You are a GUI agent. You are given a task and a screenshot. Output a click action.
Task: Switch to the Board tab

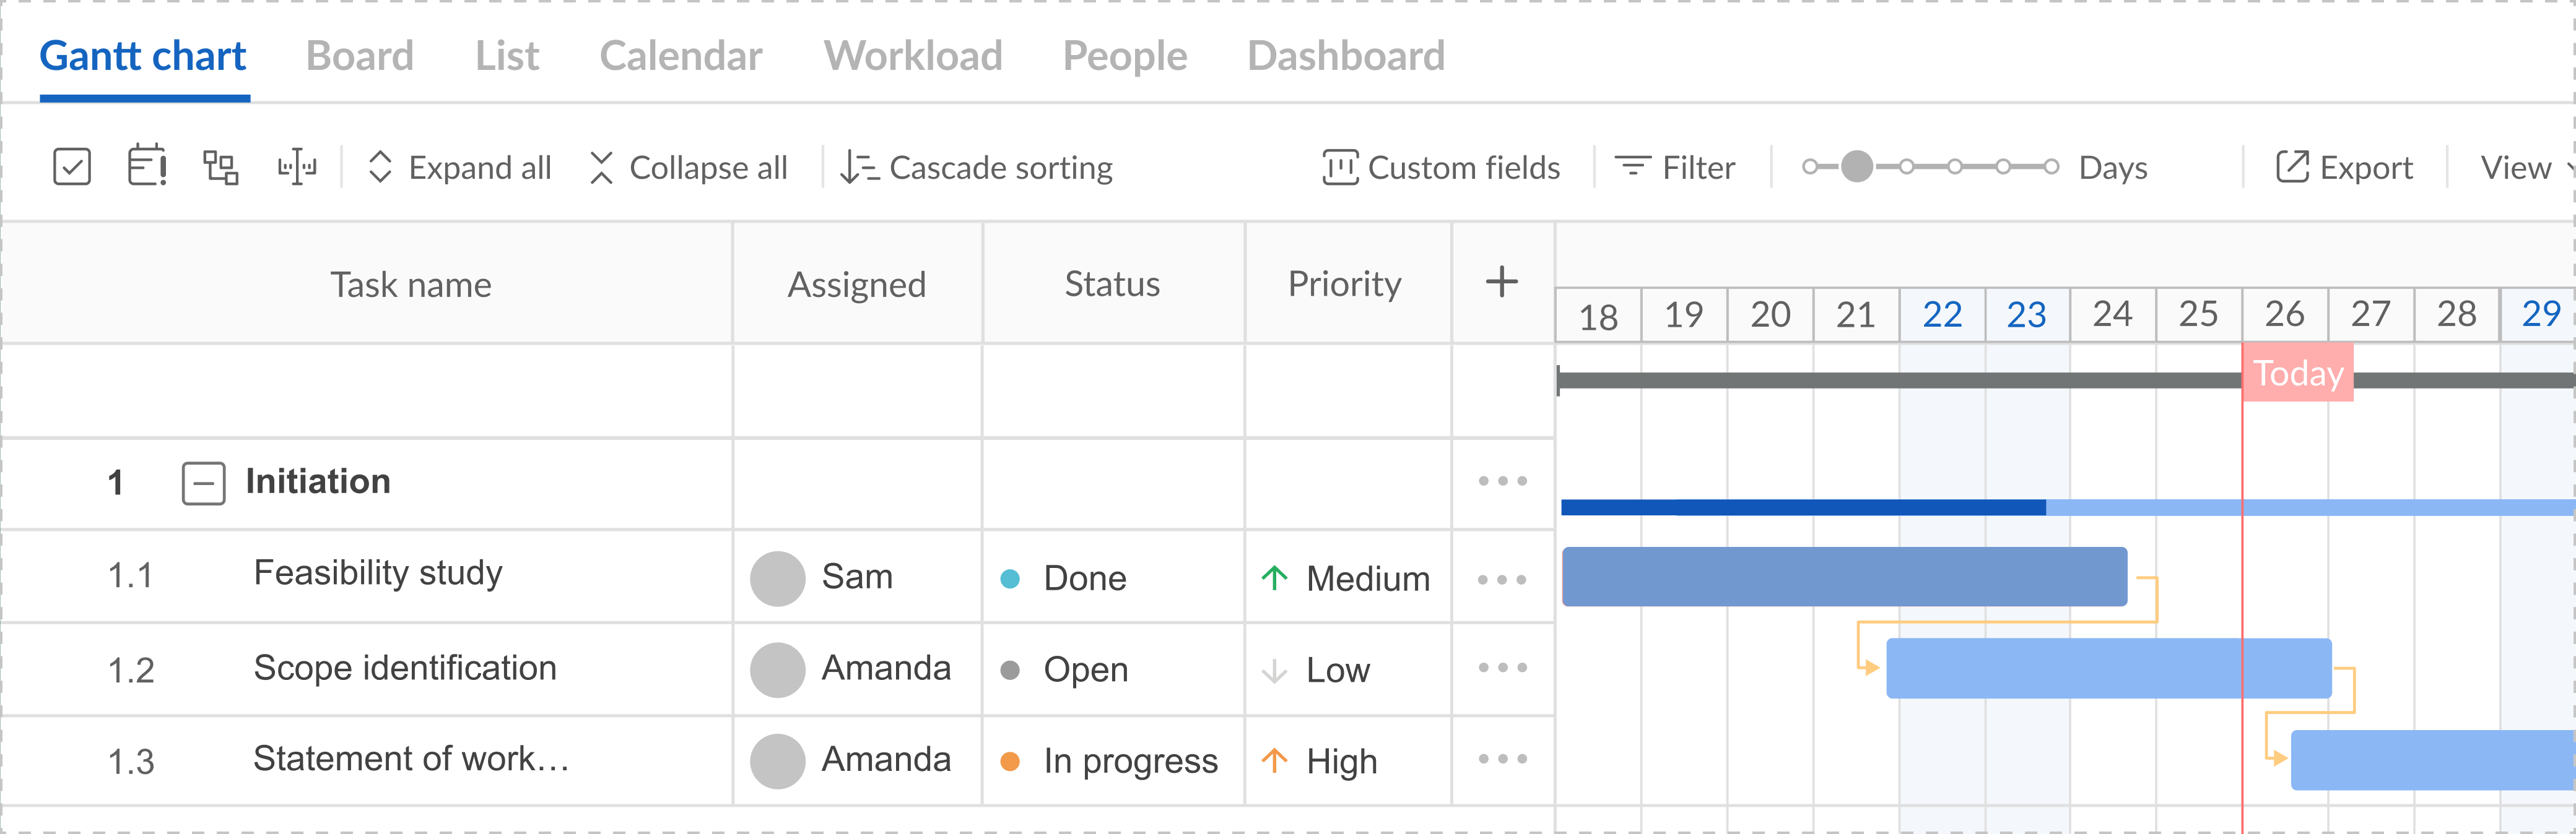pos(359,56)
